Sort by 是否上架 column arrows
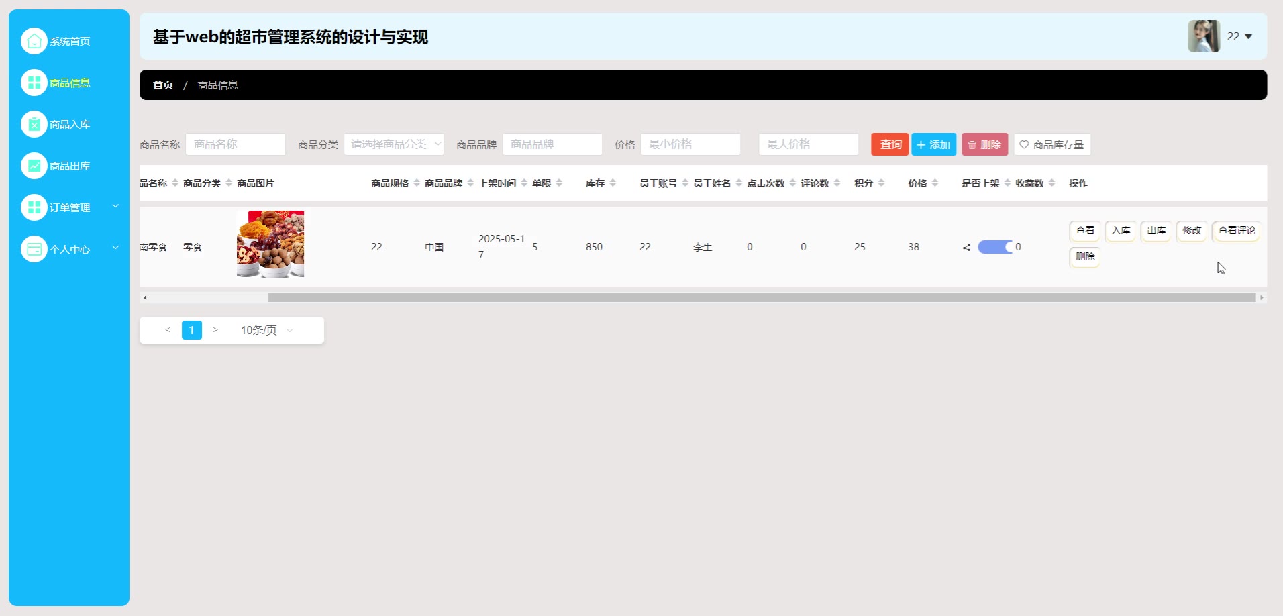 (x=1007, y=183)
